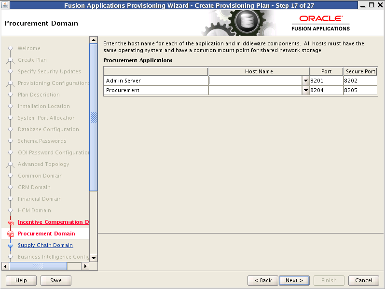Select Admin Server port value 8201
385x289 pixels.
(x=326, y=81)
